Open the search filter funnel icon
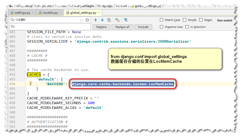This screenshot has height=136, width=241. pyautogui.click(x=126, y=20)
